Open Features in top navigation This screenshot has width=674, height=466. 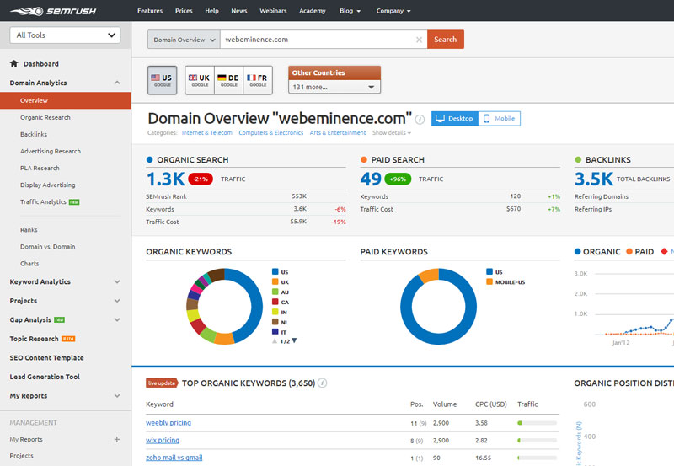pos(150,11)
